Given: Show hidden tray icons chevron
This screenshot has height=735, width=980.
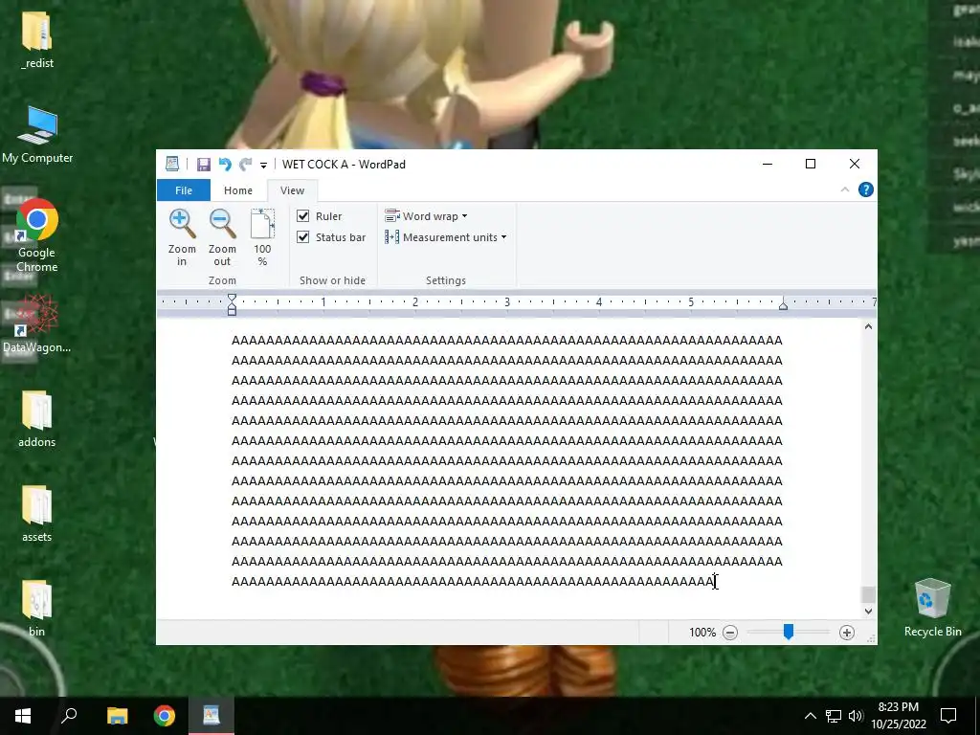Looking at the screenshot, I should pos(810,716).
